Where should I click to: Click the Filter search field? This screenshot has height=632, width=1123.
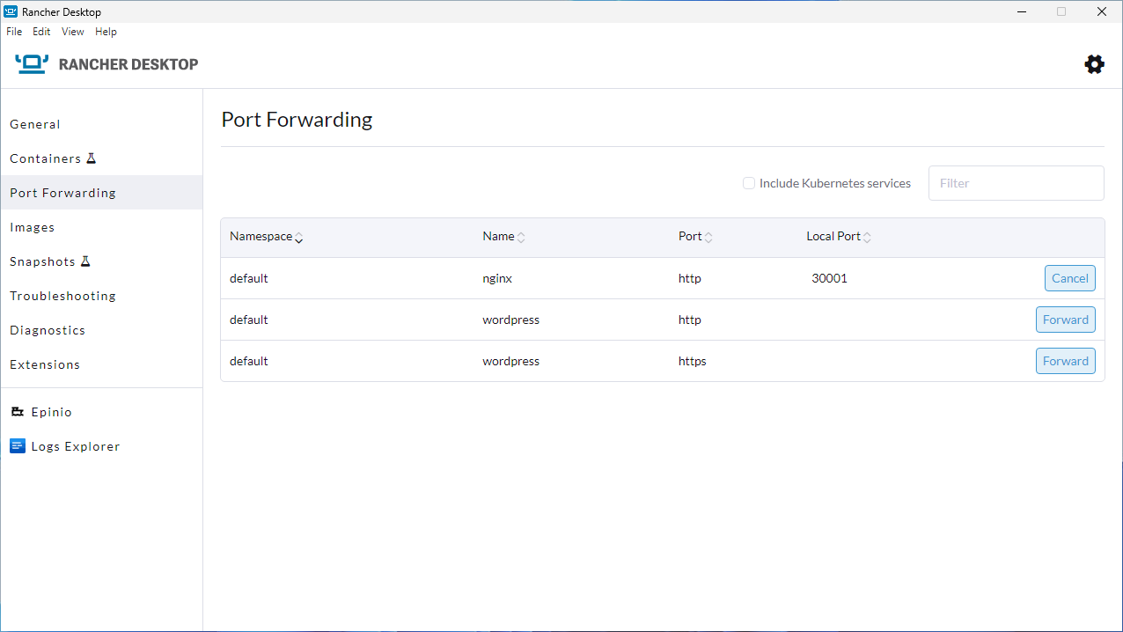(1016, 182)
